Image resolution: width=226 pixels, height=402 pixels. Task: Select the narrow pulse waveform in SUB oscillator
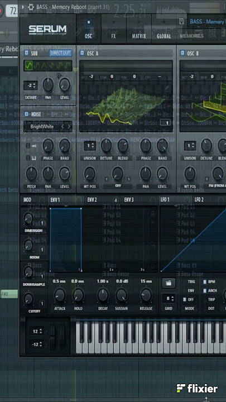point(68,66)
